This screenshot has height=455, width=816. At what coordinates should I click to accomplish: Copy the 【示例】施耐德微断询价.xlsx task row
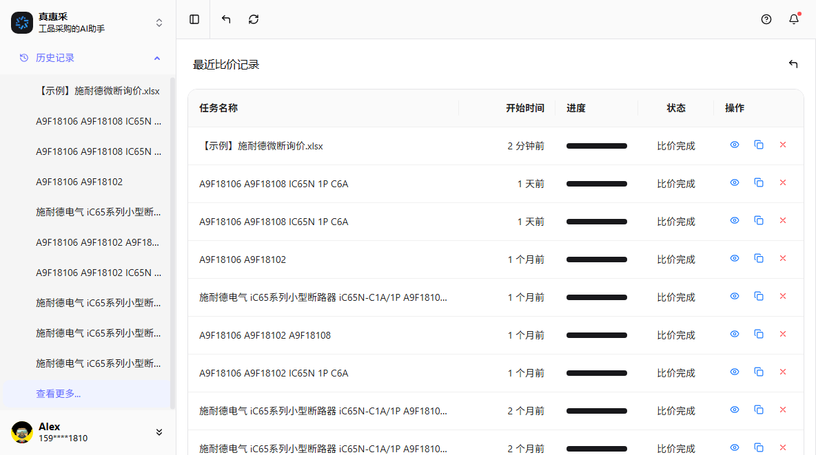click(x=759, y=145)
